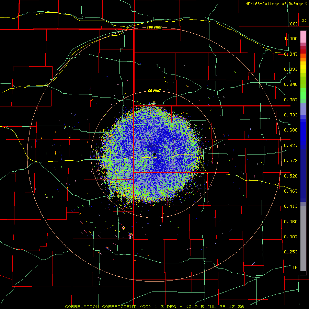Select the 0.787 legend value
The height and width of the screenshot is (309, 309).
291,100
